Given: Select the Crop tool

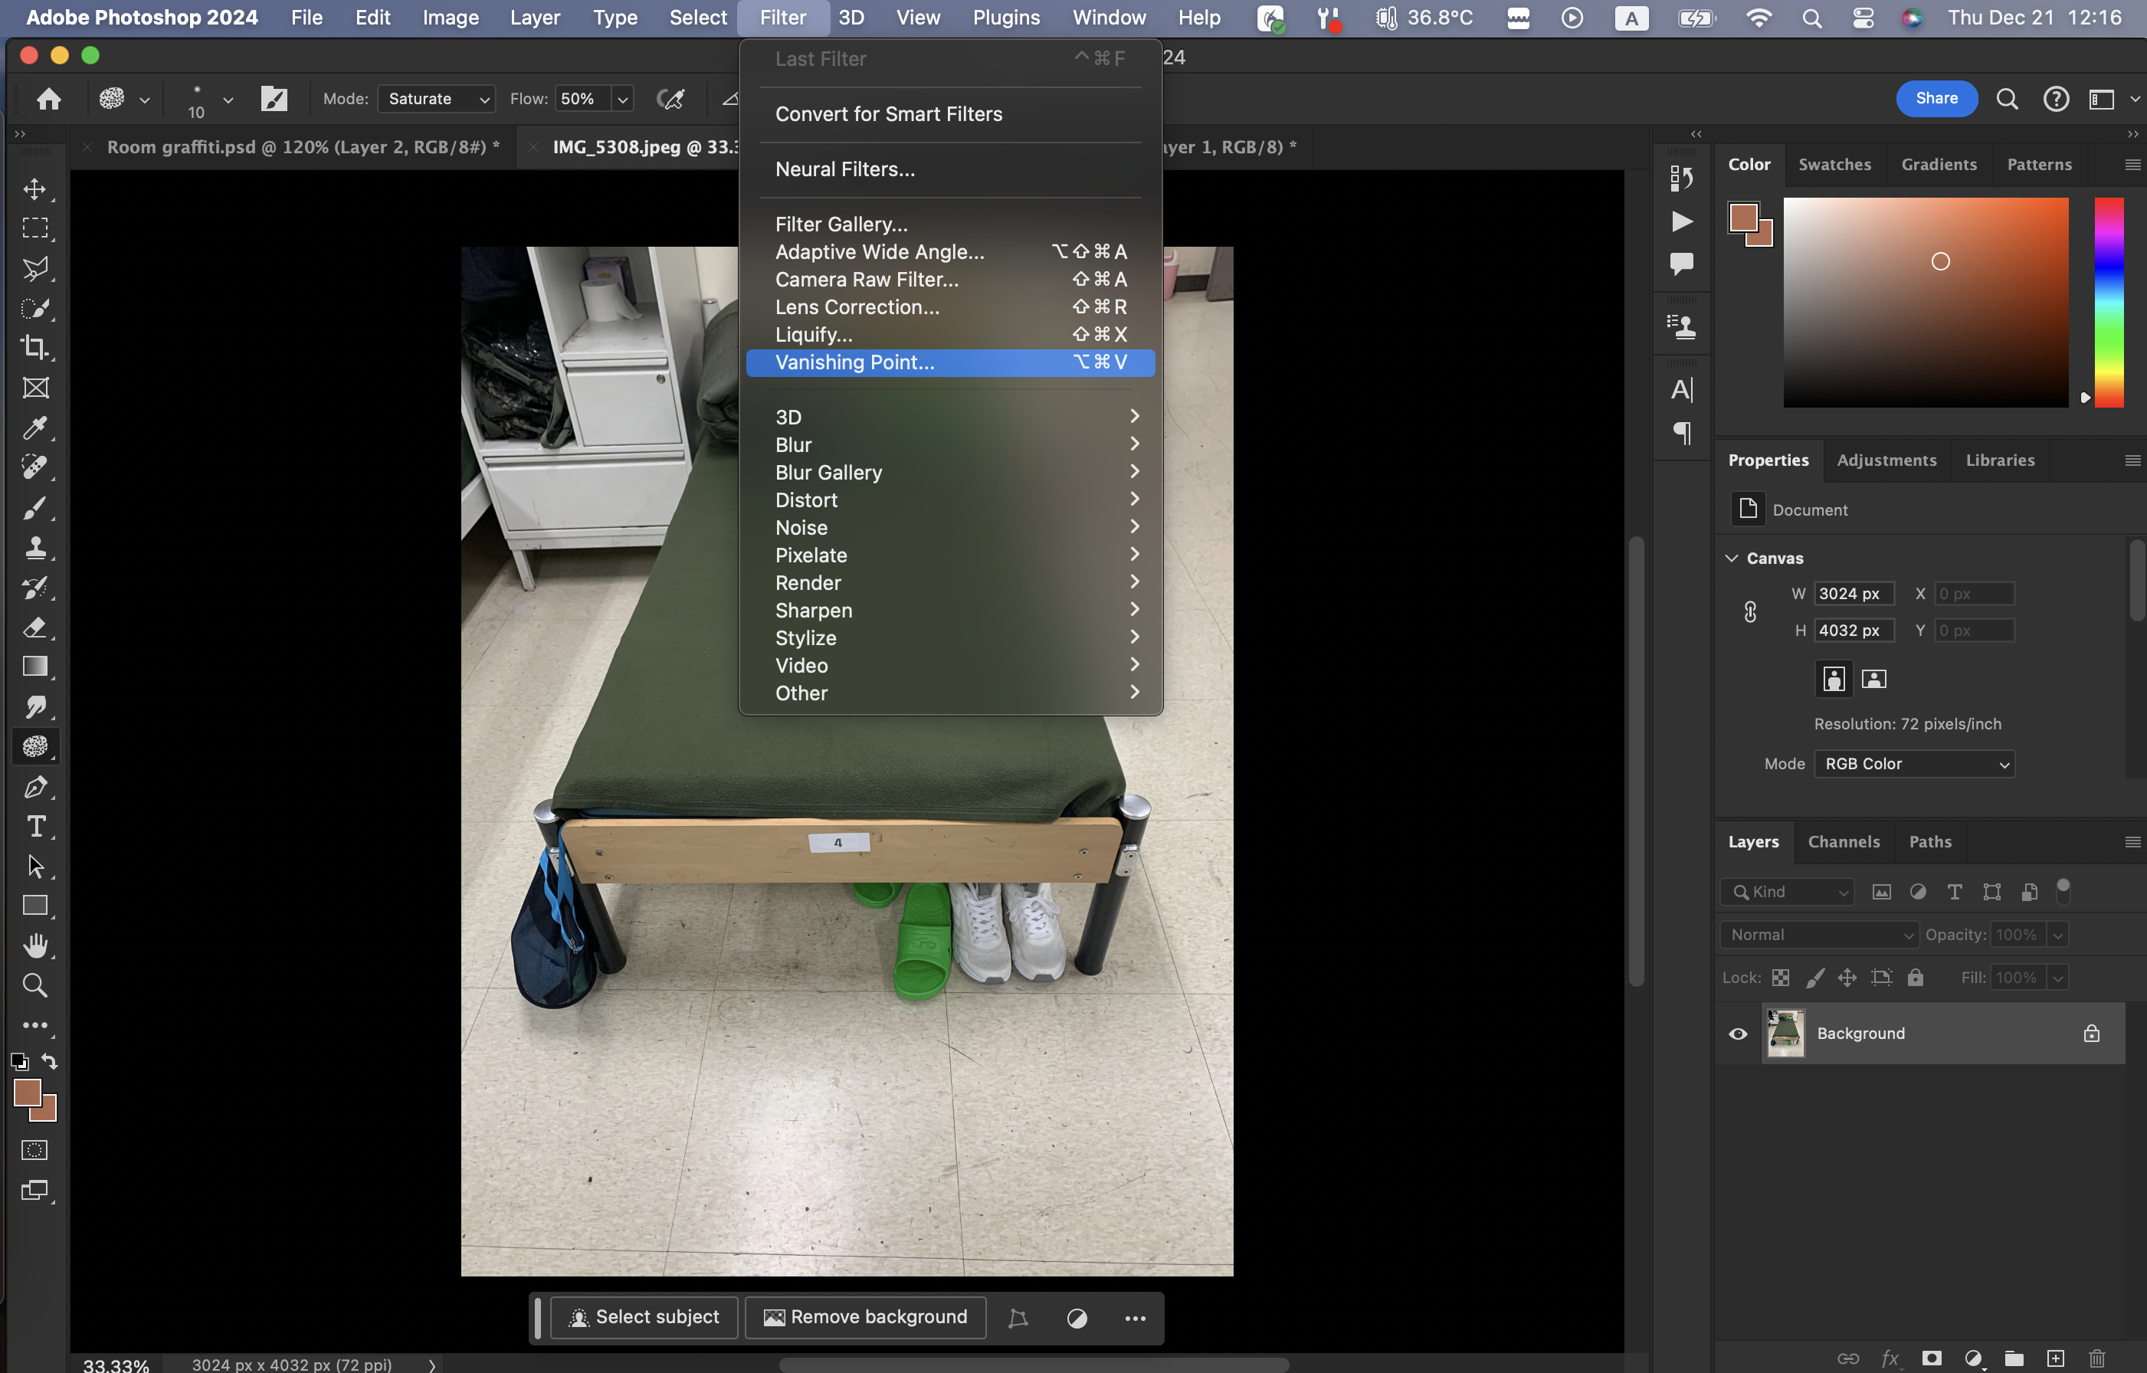Looking at the screenshot, I should point(34,348).
